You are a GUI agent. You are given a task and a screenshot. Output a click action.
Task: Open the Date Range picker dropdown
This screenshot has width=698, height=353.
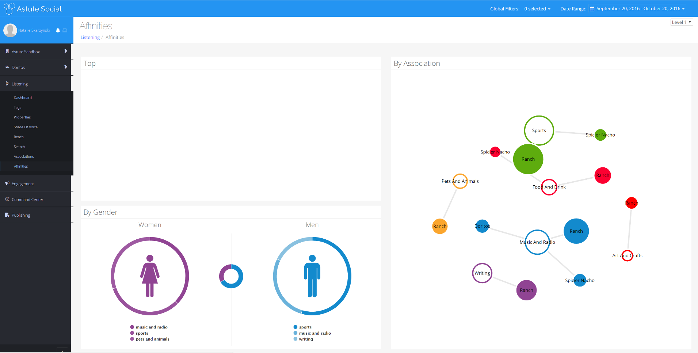tap(637, 9)
